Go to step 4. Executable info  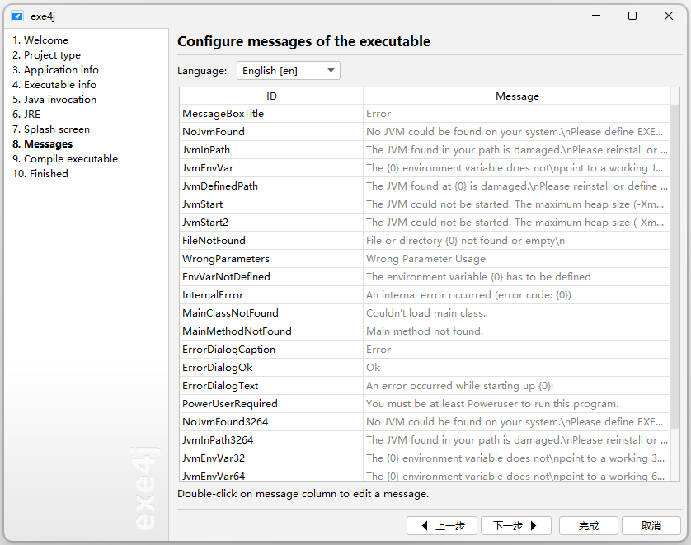pos(54,85)
